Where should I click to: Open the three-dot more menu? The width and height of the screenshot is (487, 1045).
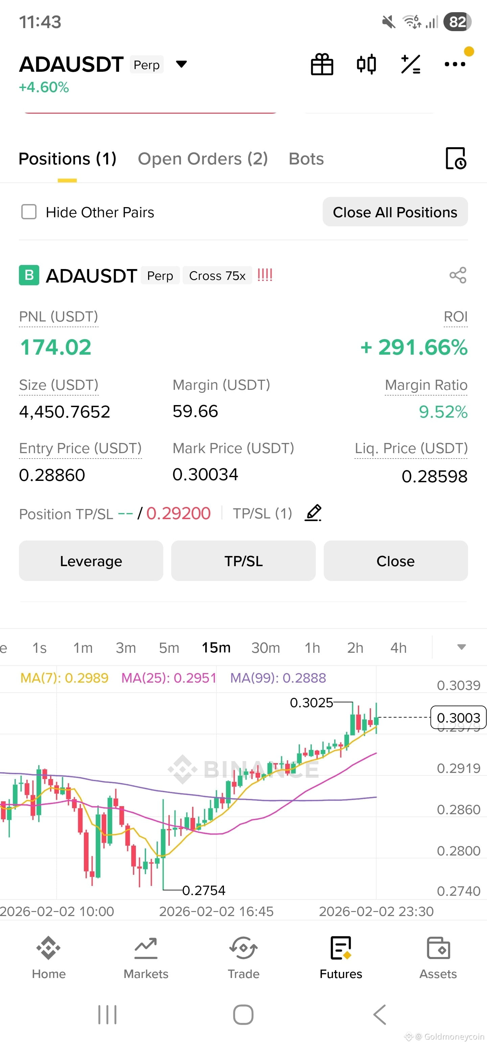point(455,64)
